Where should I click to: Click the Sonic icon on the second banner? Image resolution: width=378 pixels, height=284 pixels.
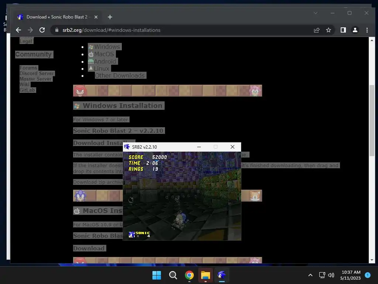[80, 196]
